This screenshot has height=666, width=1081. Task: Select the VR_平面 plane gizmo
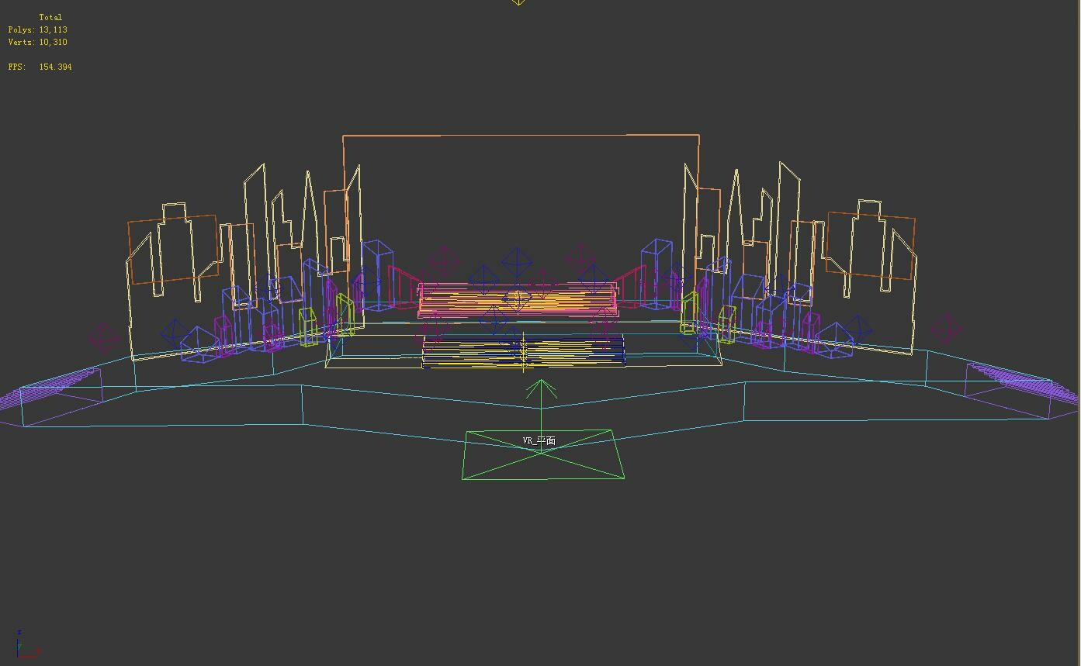pos(542,454)
